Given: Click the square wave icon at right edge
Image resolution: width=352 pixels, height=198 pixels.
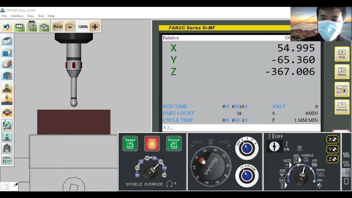Looking at the screenshot, I should coord(346,164).
